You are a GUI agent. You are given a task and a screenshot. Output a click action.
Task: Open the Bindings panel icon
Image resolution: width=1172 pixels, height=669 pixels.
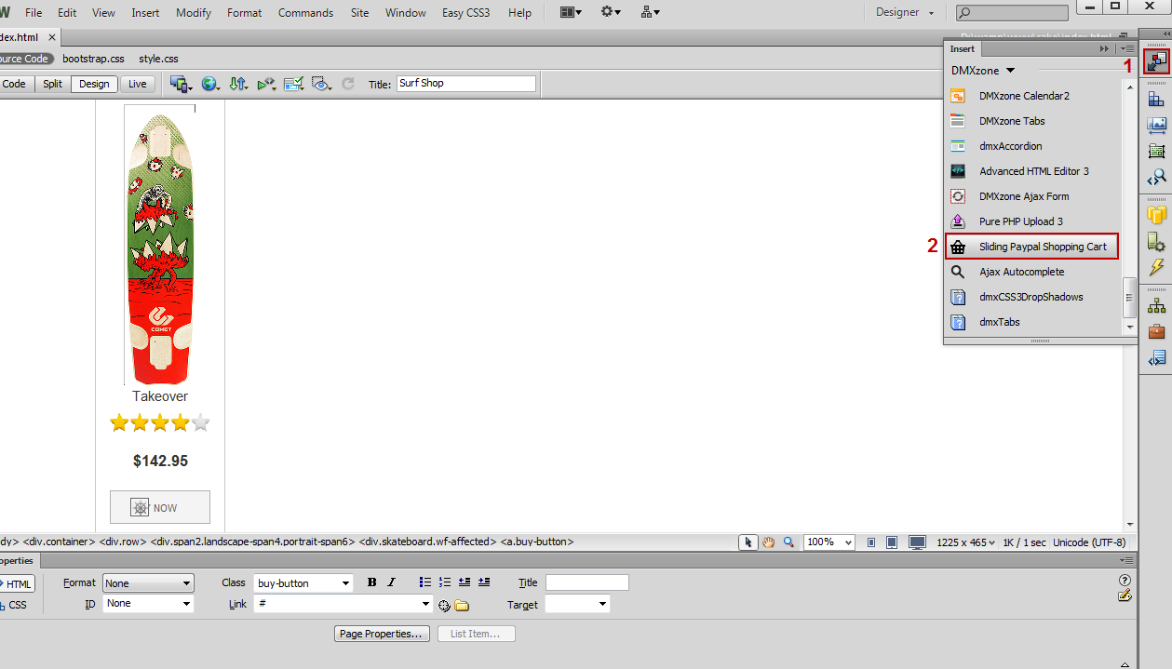click(1156, 241)
